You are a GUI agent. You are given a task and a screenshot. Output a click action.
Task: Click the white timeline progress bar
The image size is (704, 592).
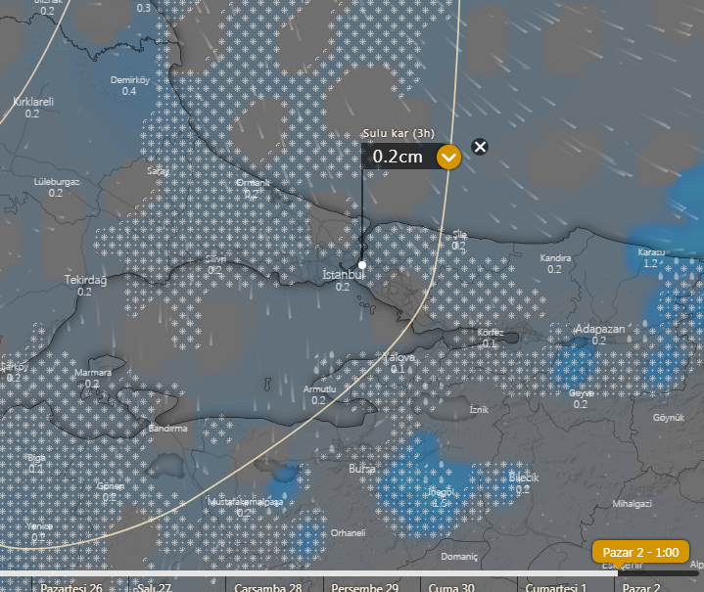click(308, 573)
